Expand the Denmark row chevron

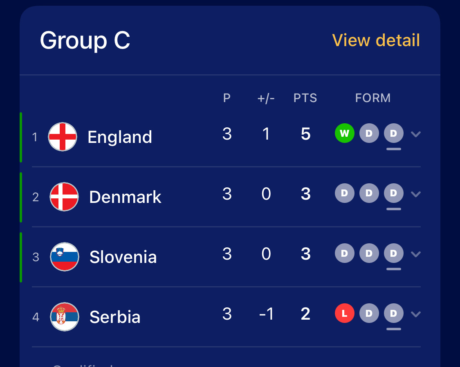pyautogui.click(x=416, y=194)
